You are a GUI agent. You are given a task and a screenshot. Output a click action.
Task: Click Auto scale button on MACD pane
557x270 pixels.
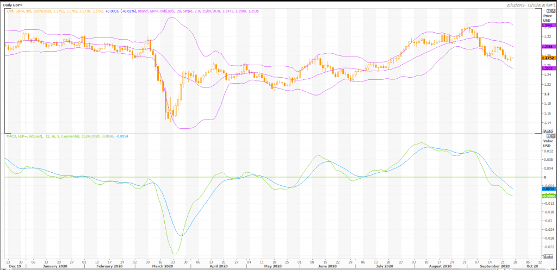(548, 257)
